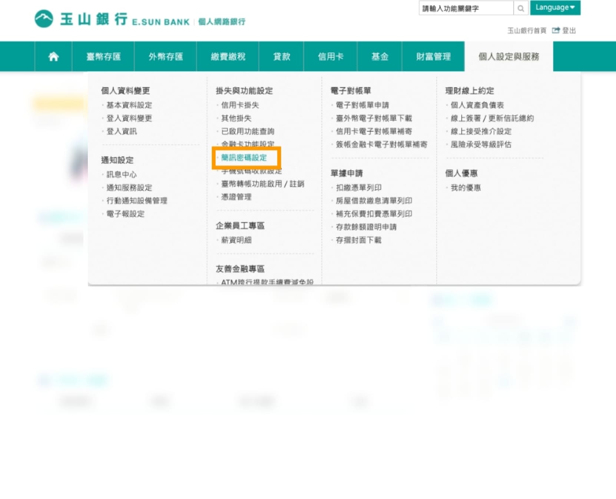
Task: Open 補充保費扣費憑單列印
Action: pyautogui.click(x=374, y=214)
